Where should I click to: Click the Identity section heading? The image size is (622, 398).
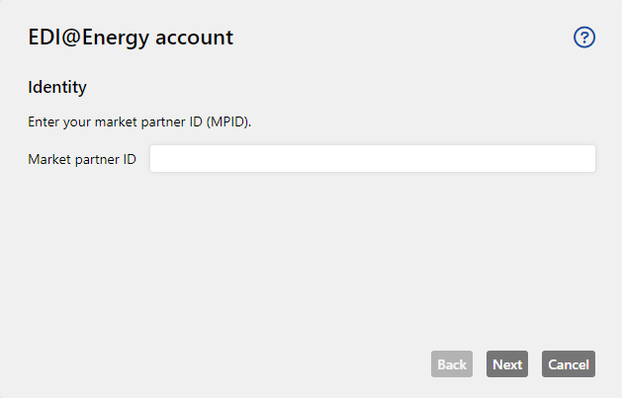click(57, 87)
